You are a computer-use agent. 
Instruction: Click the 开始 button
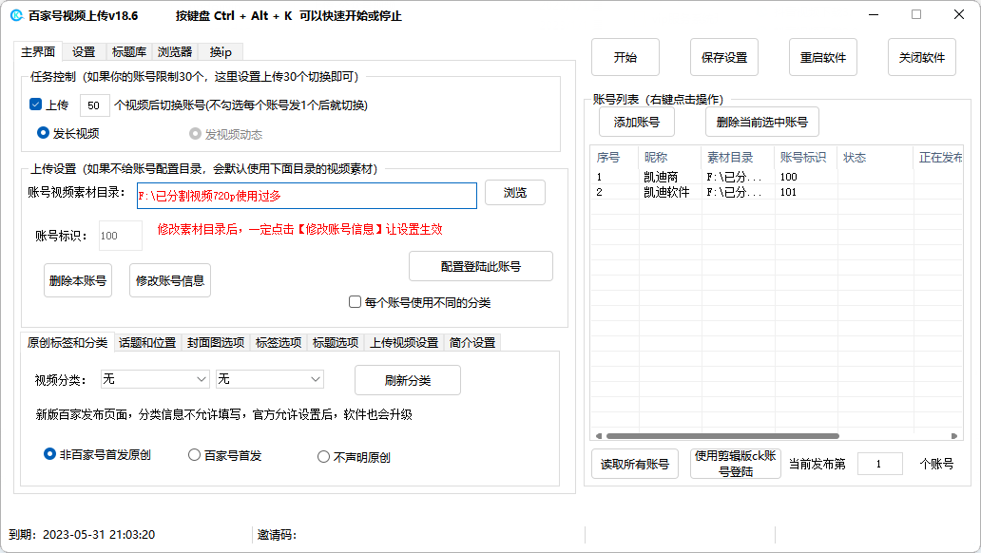pyautogui.click(x=625, y=58)
